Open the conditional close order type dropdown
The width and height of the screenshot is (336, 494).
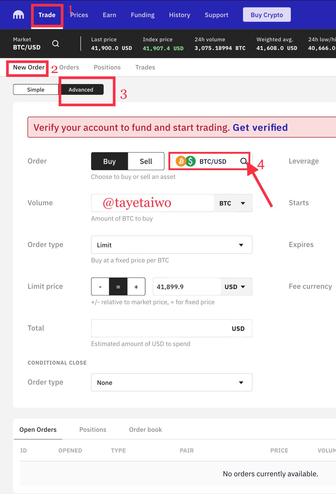172,382
